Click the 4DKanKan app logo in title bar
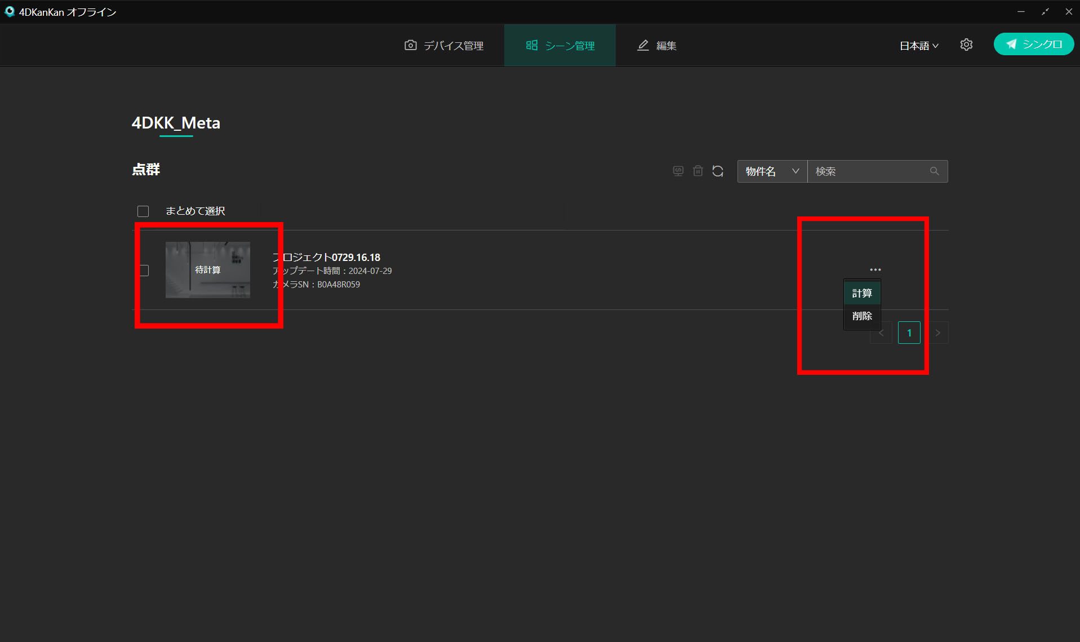This screenshot has width=1080, height=642. [x=9, y=12]
